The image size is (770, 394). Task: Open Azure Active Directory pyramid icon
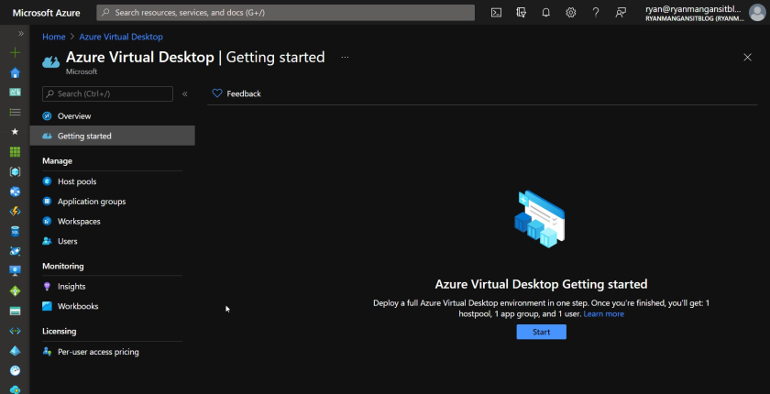(16, 351)
